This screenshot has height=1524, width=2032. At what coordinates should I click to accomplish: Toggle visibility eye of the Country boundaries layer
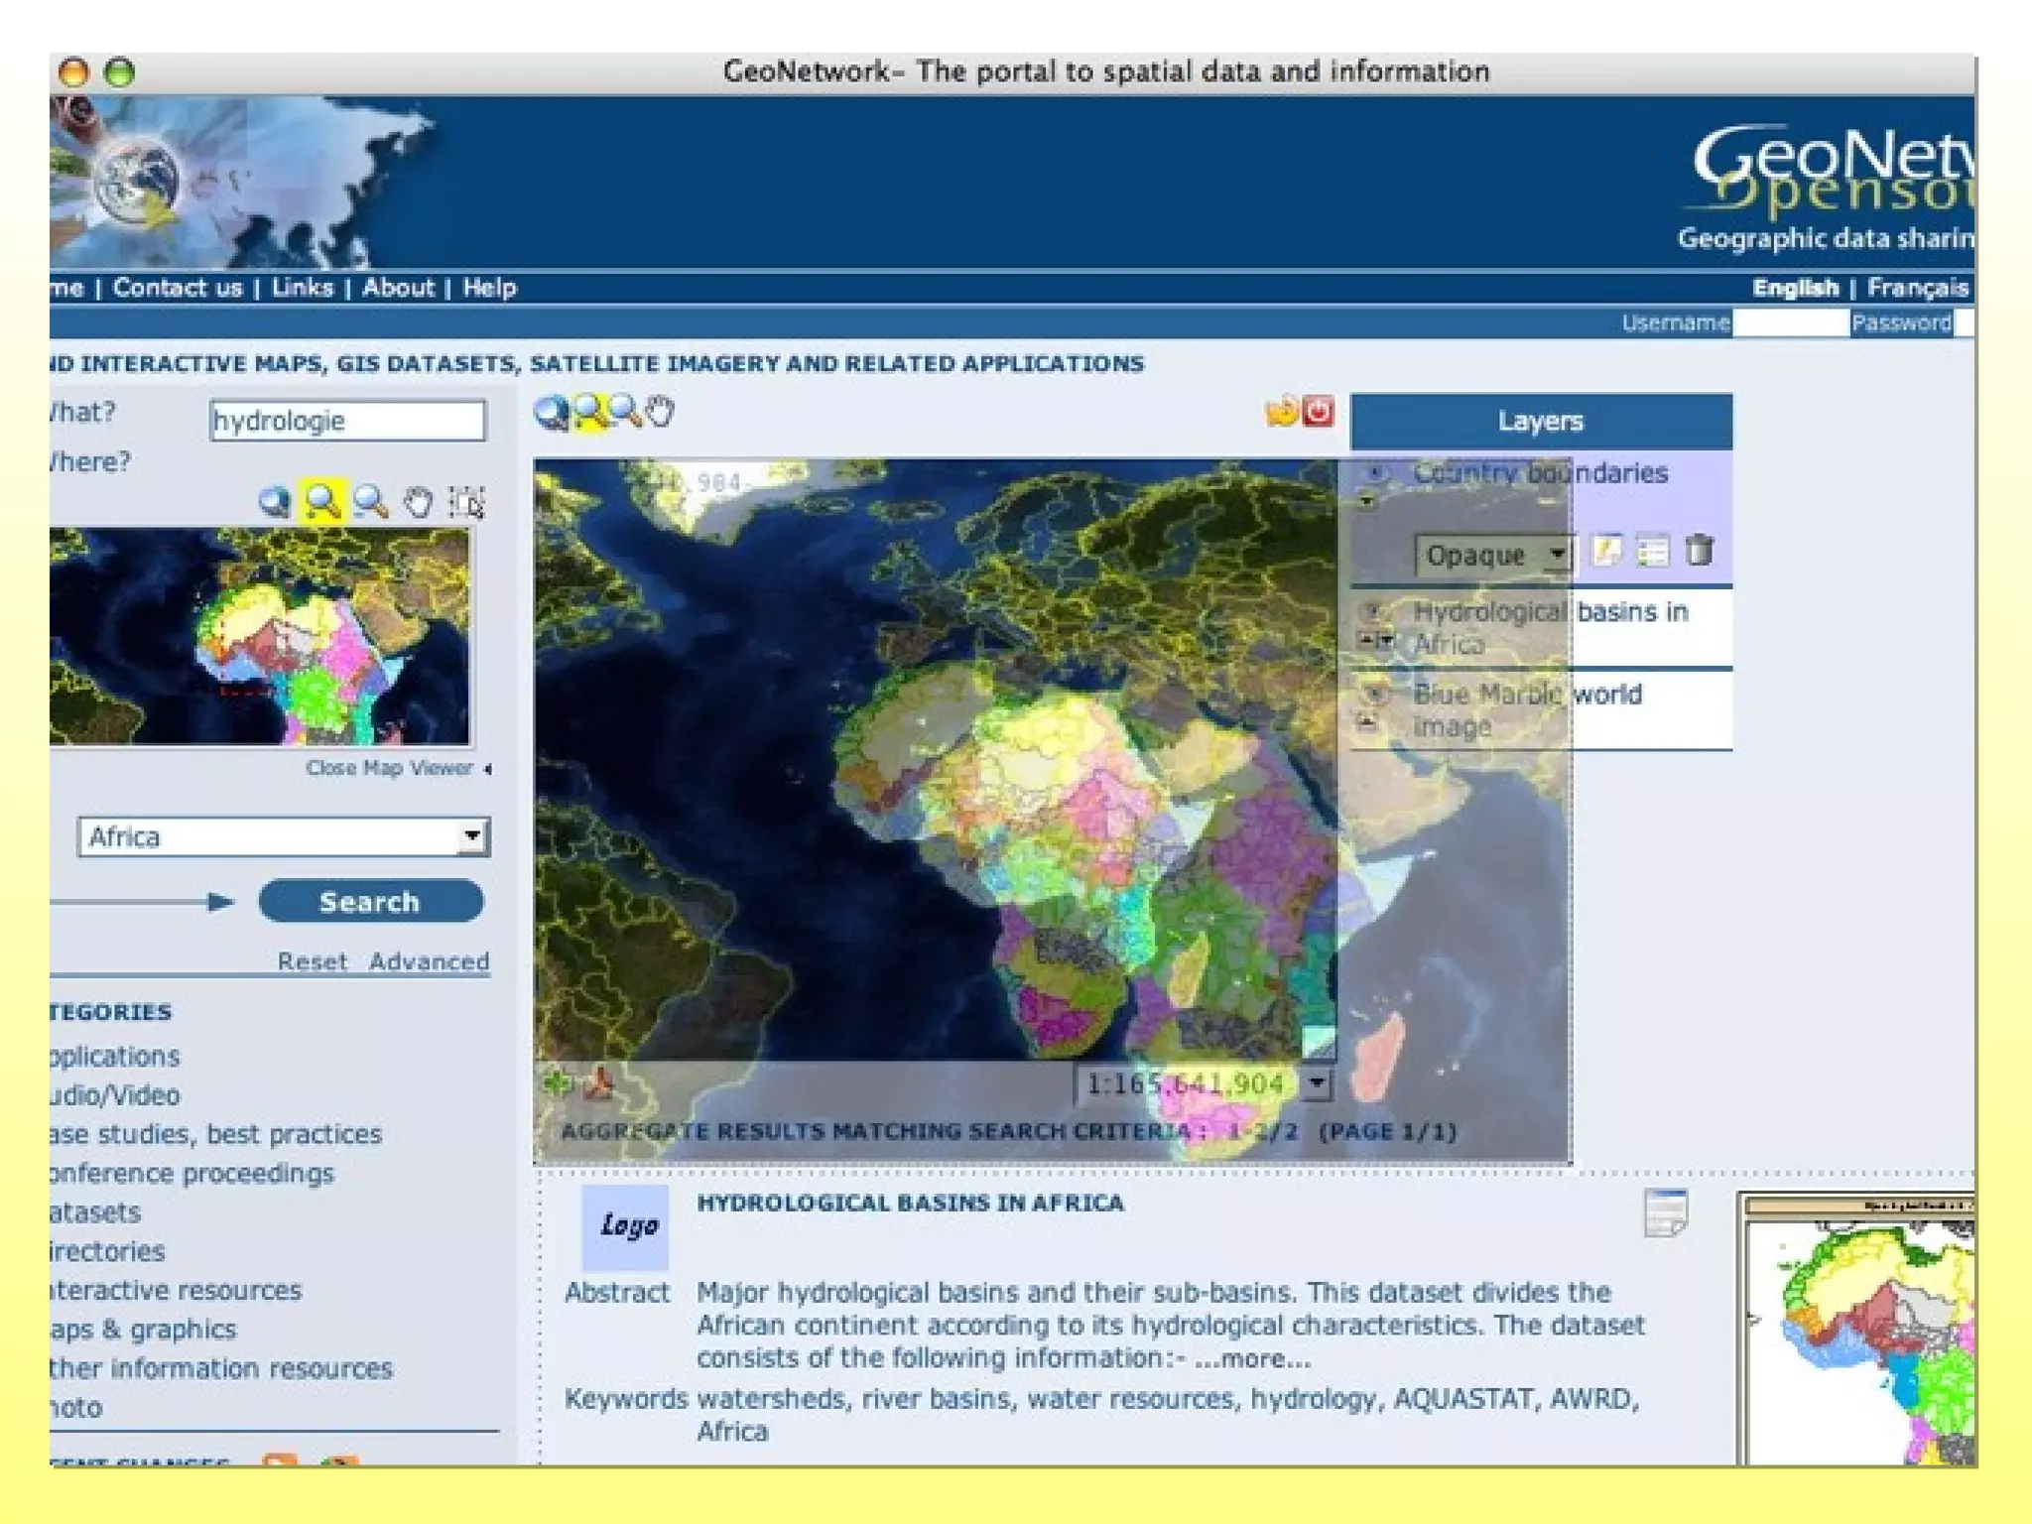pos(1375,473)
